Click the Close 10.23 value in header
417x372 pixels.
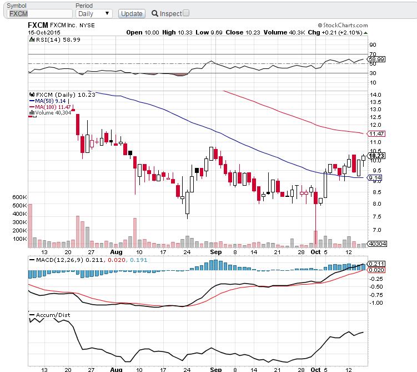243,32
